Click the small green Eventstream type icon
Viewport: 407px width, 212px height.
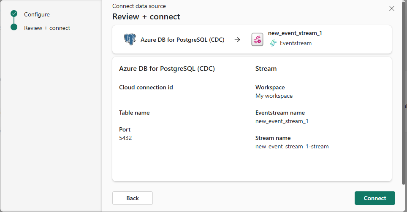(273, 43)
